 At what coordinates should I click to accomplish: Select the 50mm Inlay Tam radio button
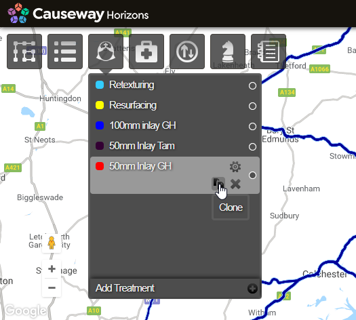tap(252, 146)
